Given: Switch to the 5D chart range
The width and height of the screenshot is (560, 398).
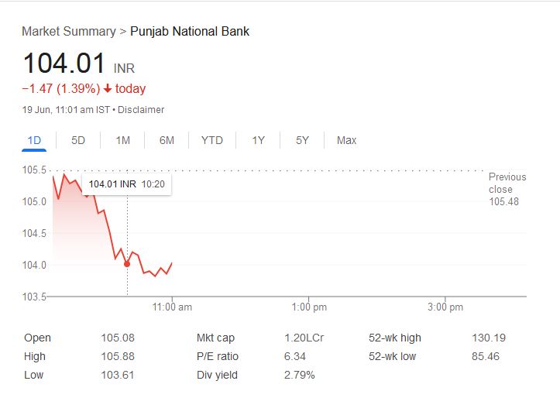Looking at the screenshot, I should click(78, 140).
